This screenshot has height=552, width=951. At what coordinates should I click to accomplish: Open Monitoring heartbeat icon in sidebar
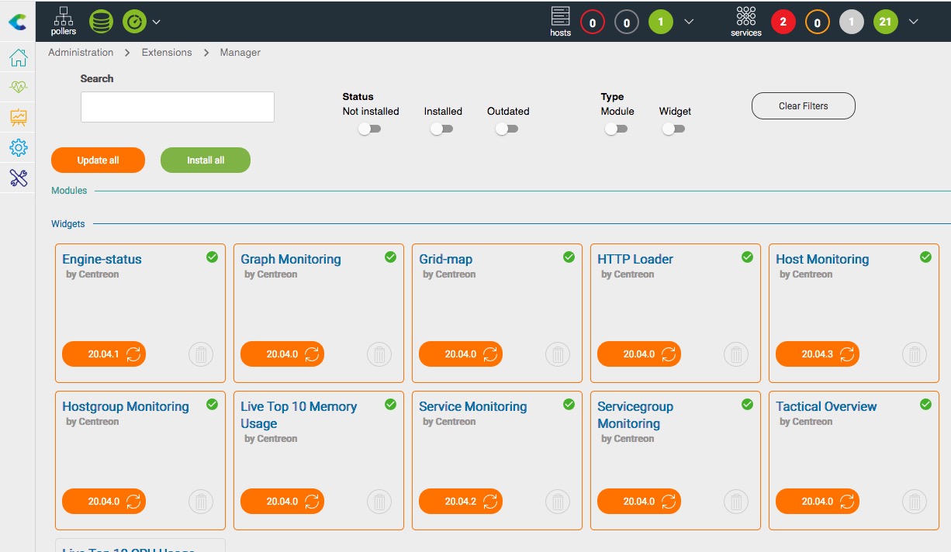[x=18, y=88]
